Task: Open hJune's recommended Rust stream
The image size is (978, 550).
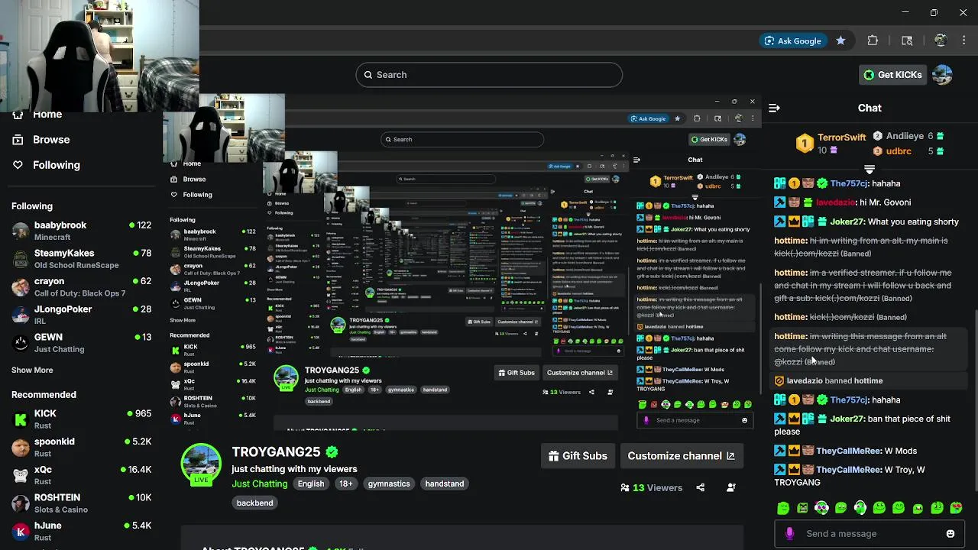Action: (x=81, y=531)
